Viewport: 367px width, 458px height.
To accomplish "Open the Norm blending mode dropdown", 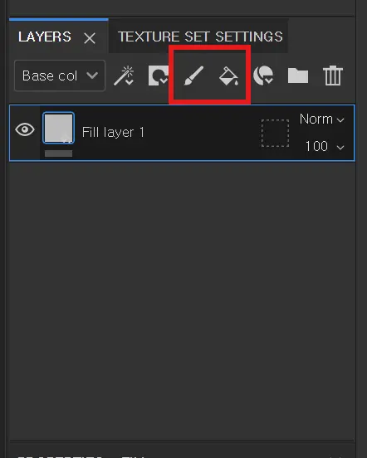I will 322,119.
